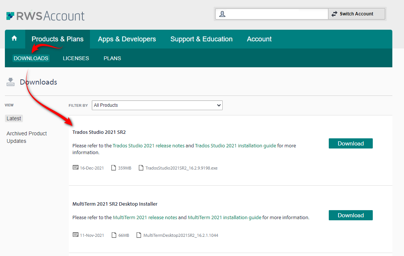Click the 359MB file size text
Image resolution: width=404 pixels, height=256 pixels.
[125, 168]
